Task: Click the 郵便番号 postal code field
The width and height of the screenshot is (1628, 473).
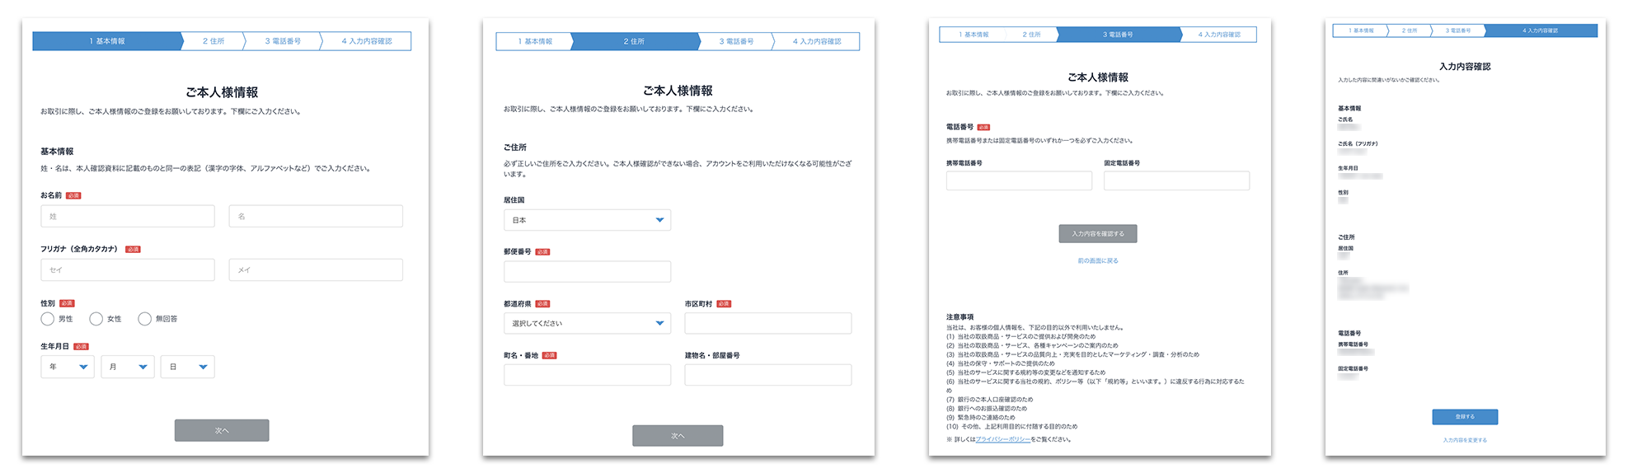Action: point(588,272)
